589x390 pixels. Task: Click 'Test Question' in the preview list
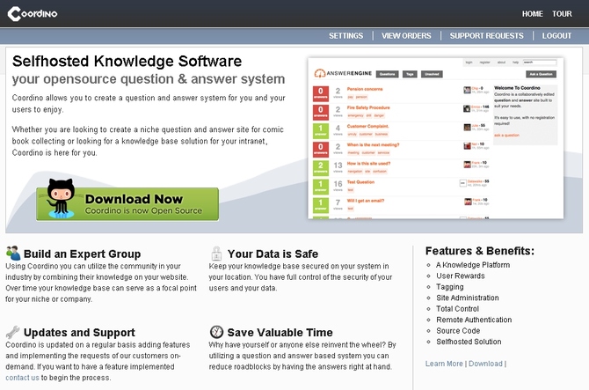(360, 182)
